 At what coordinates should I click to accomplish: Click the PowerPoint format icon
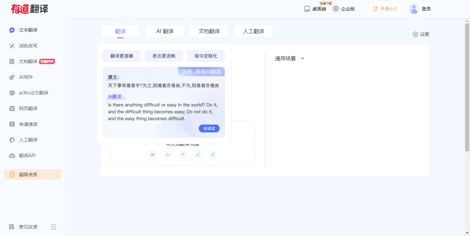[183, 154]
